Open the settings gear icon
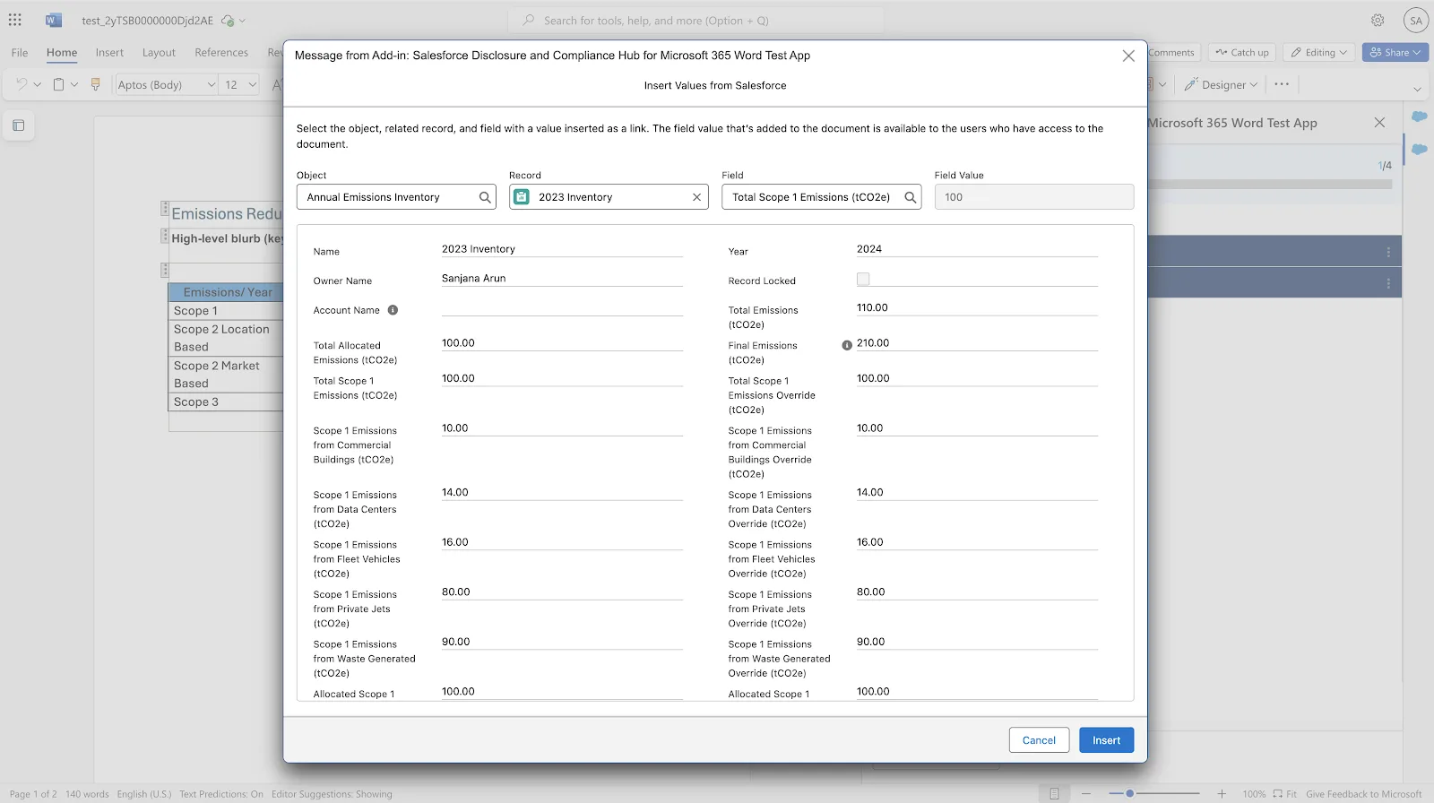 click(1378, 20)
